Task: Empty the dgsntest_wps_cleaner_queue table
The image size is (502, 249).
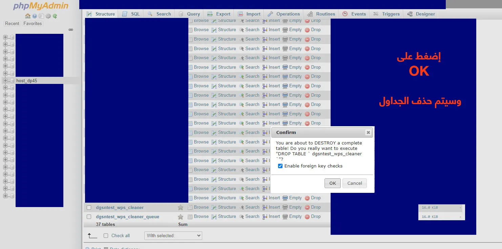Action: [x=292, y=217]
